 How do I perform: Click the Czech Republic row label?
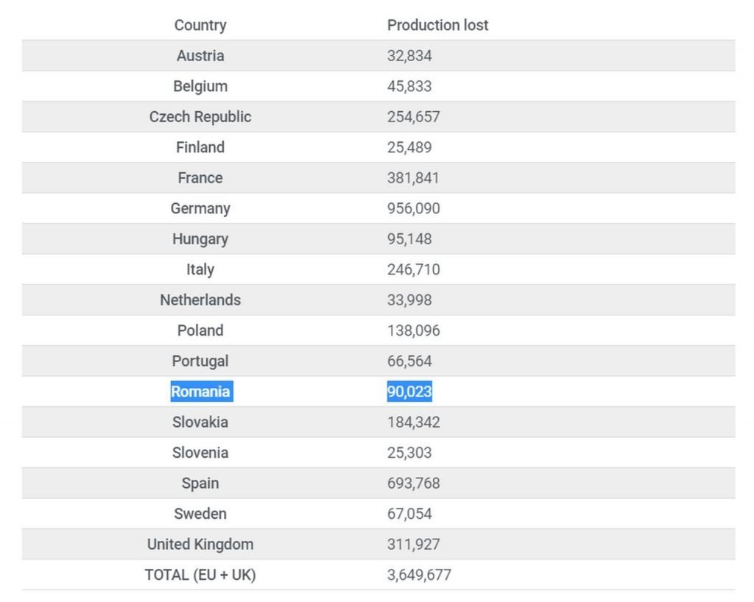click(200, 117)
